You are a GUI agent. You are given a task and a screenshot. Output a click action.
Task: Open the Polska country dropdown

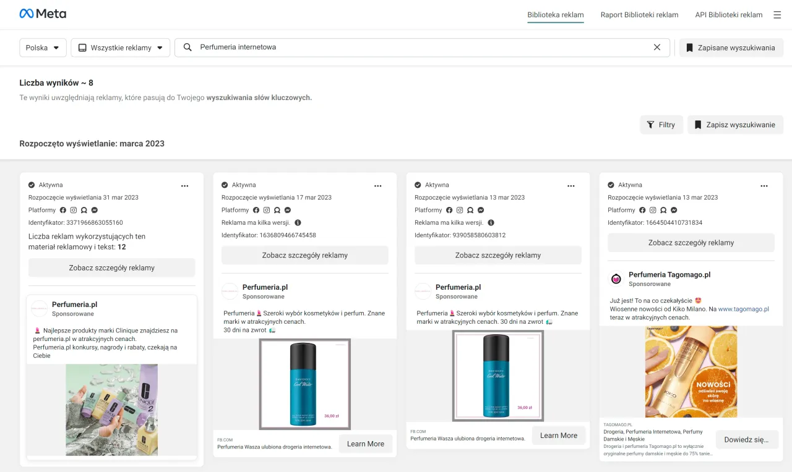[x=42, y=48]
